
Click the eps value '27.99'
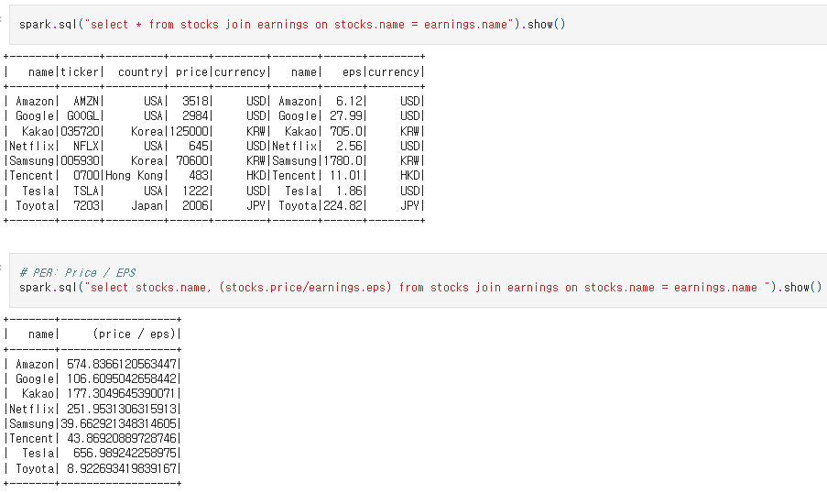point(346,116)
